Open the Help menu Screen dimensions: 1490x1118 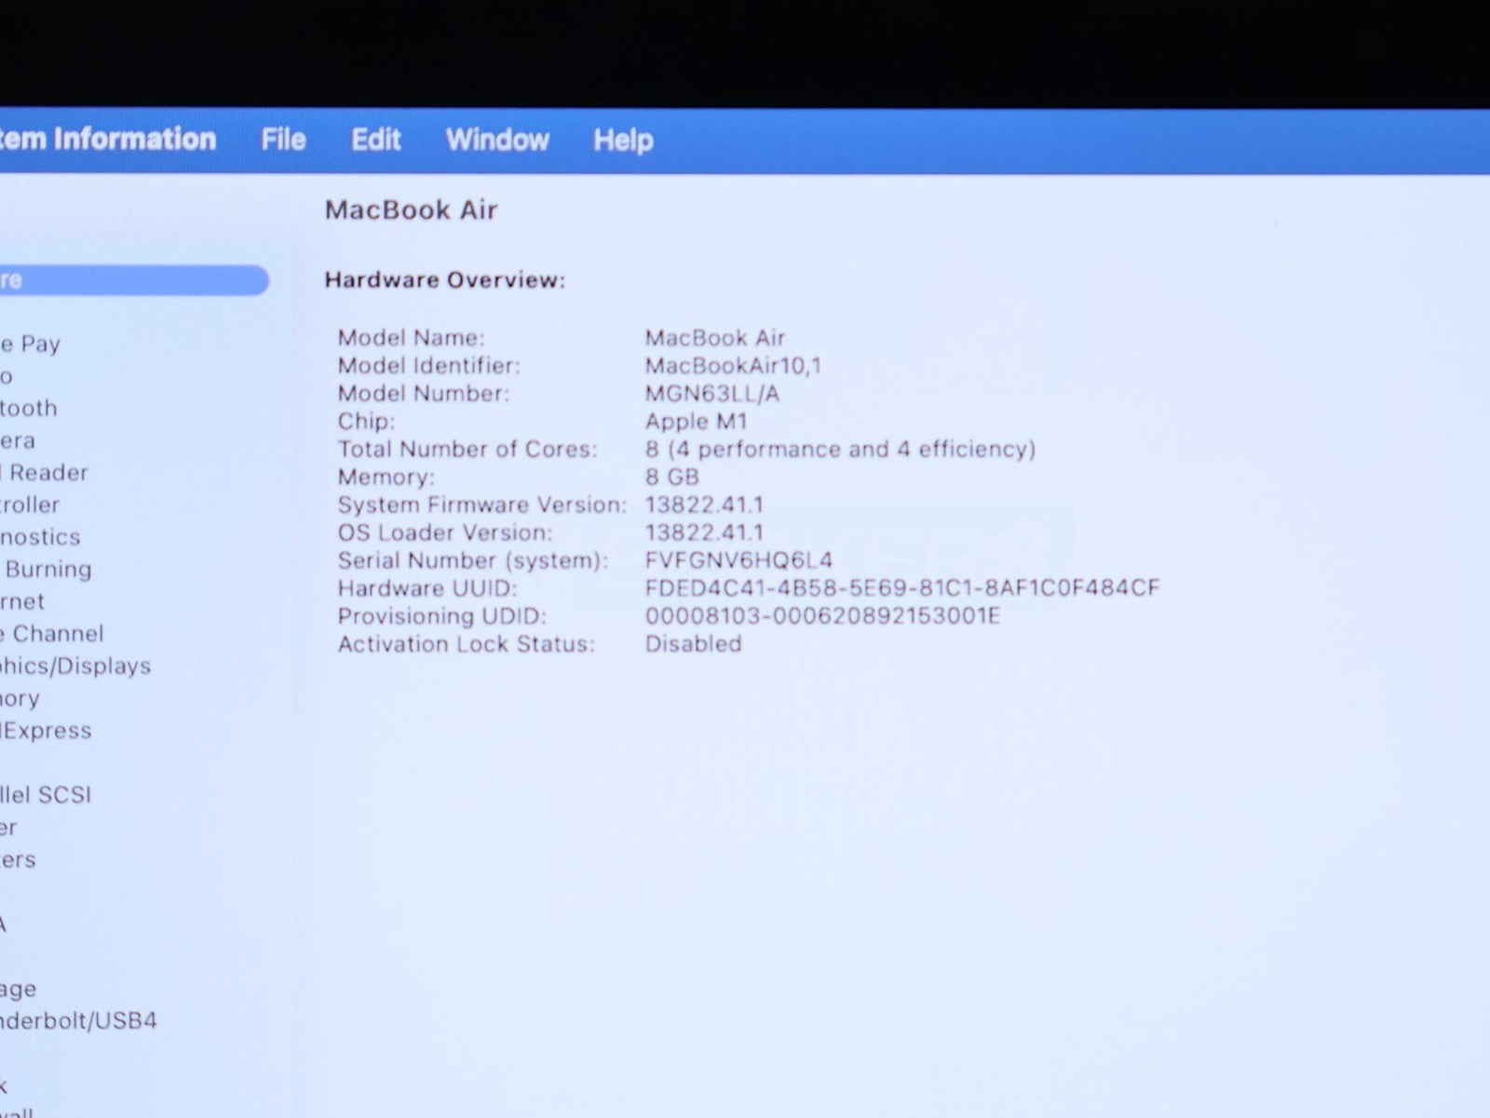tap(623, 141)
